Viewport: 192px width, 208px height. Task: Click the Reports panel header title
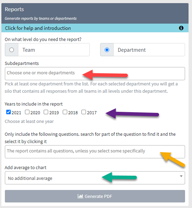coord(14,9)
